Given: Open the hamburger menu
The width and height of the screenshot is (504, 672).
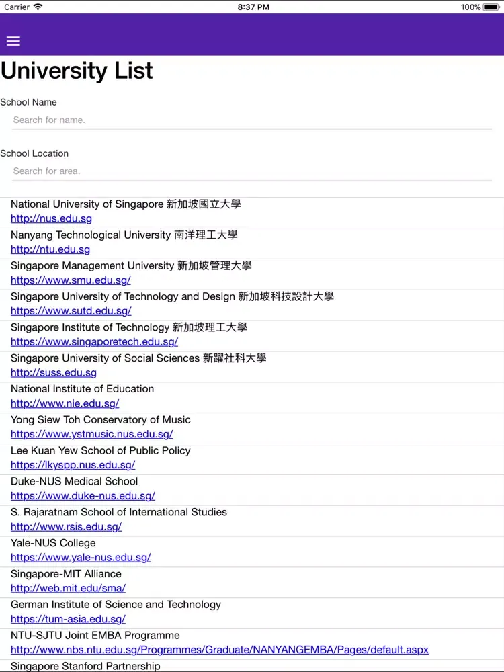Looking at the screenshot, I should (x=13, y=41).
